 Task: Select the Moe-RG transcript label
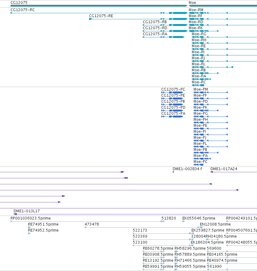[x=199, y=34]
